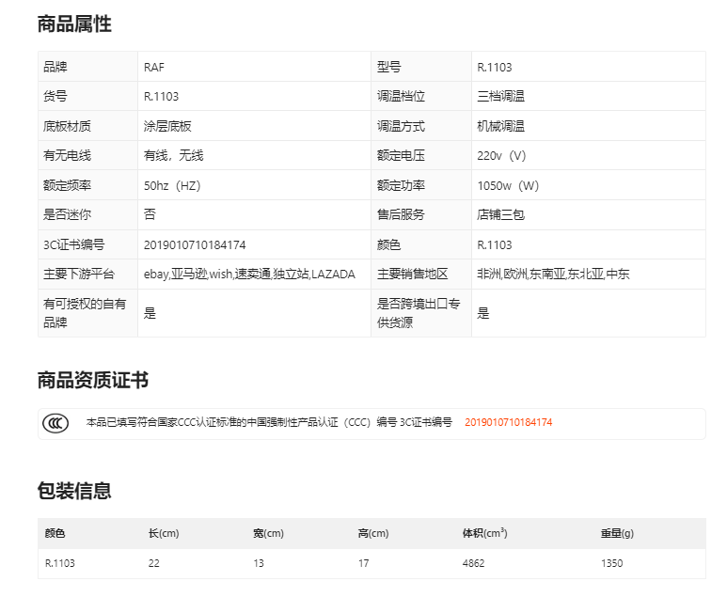Viewport: 727px width, 597px height.
Task: Click the 商品资质证书 section heading
Action: pos(92,381)
